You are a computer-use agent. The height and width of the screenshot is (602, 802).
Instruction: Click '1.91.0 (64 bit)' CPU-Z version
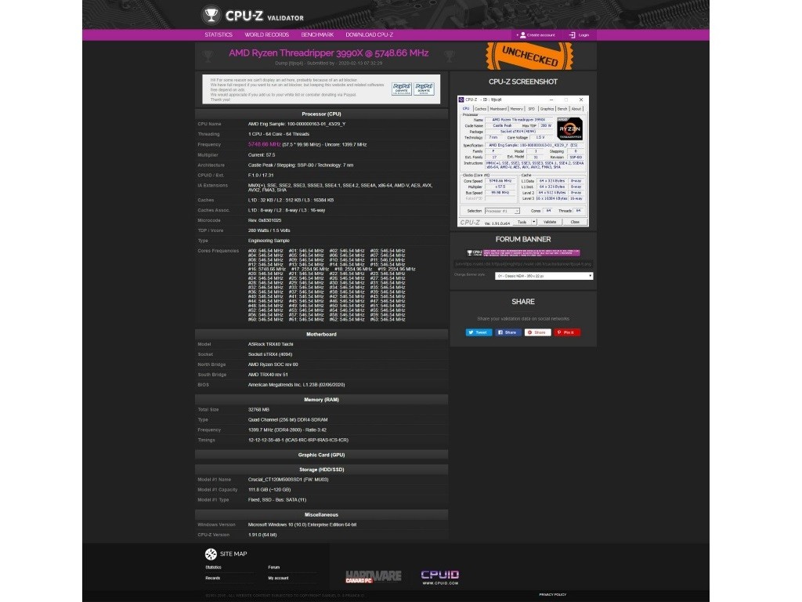coord(262,535)
